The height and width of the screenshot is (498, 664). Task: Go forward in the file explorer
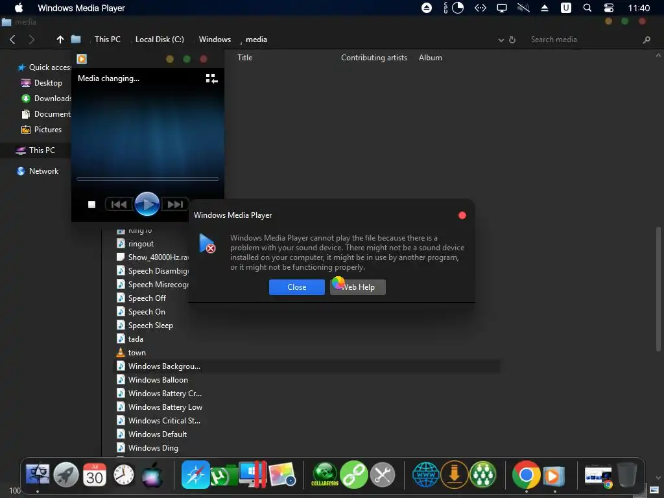(31, 40)
